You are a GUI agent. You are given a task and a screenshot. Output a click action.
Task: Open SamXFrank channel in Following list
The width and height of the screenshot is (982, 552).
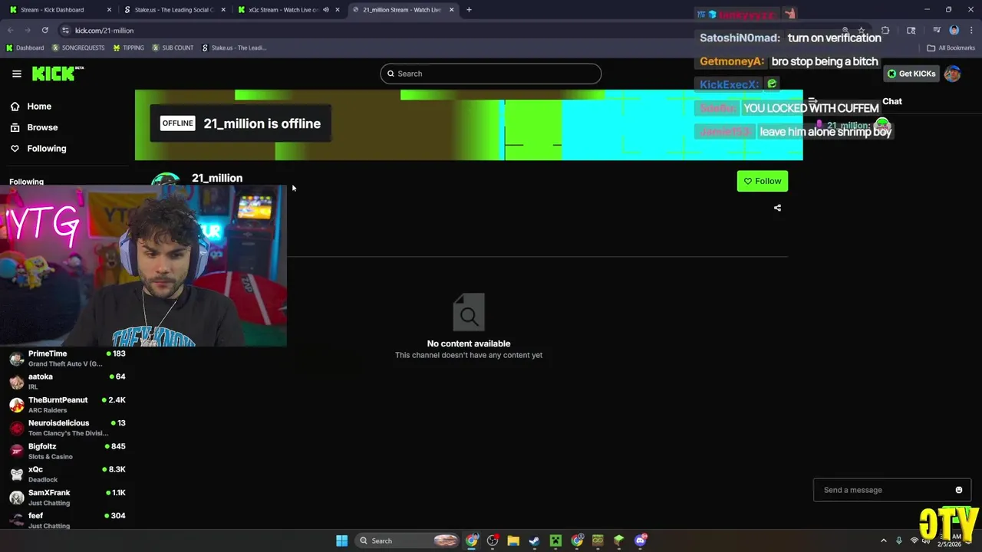[x=67, y=498]
